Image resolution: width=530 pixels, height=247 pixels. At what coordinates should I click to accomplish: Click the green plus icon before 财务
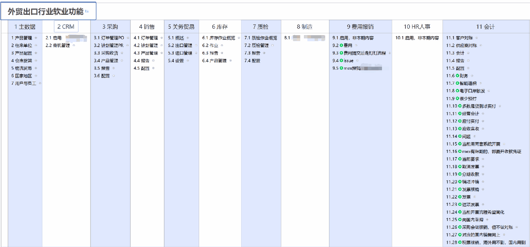tap(457, 76)
